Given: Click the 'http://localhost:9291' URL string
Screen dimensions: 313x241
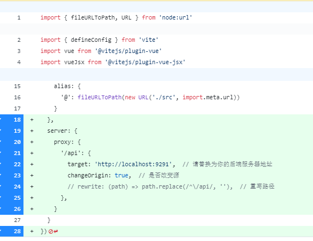Looking at the screenshot, I should 134,165.
